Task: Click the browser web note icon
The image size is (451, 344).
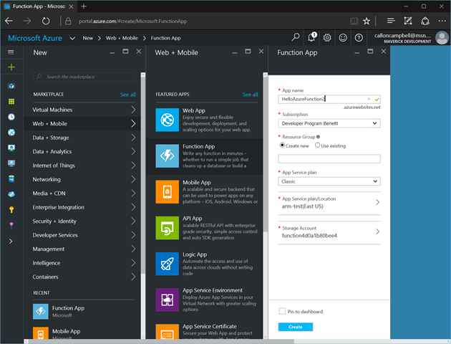Action: click(x=408, y=21)
